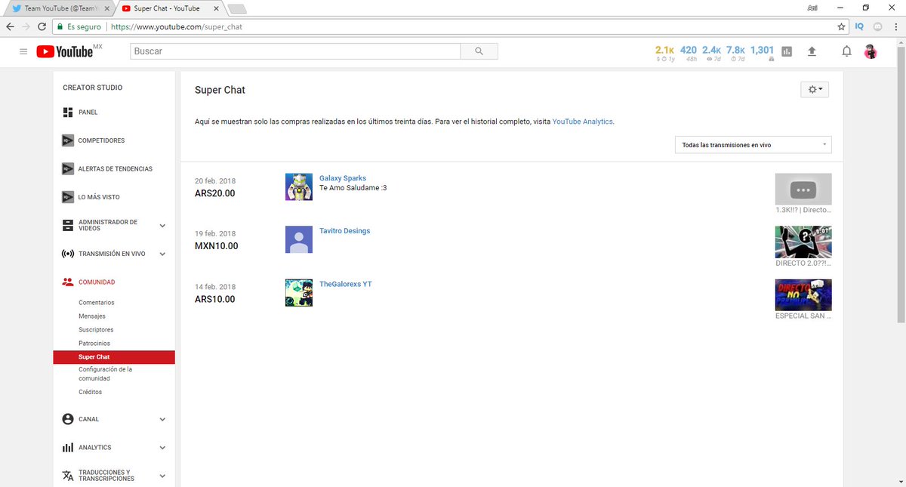
Task: Click the secure padlock icon
Action: pos(60,26)
